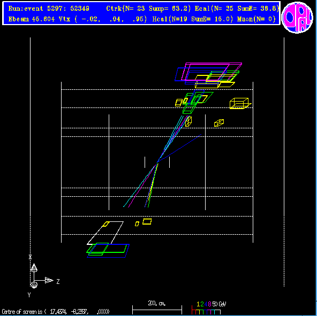Click the OPAL logo in the corner

point(297,17)
